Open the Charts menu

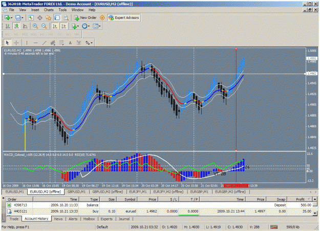tap(49, 10)
